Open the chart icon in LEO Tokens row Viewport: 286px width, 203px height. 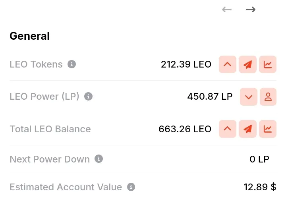click(268, 64)
